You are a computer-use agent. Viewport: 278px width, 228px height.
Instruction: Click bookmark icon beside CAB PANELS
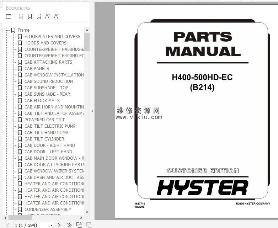point(20,69)
